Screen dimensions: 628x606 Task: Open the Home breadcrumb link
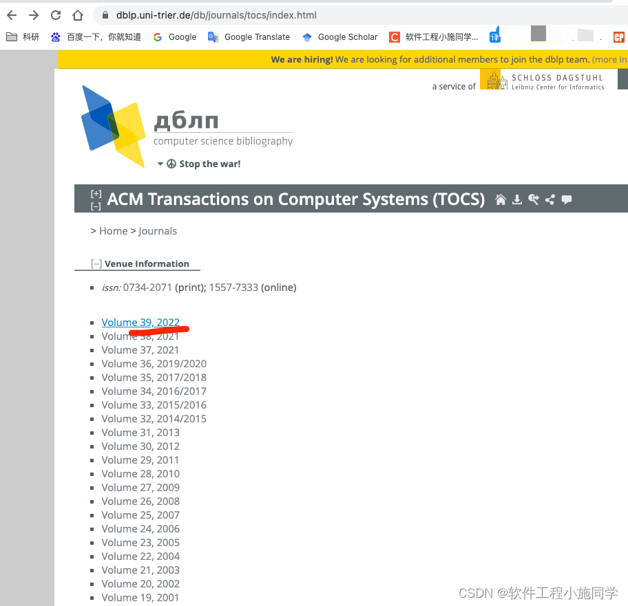[x=114, y=231]
